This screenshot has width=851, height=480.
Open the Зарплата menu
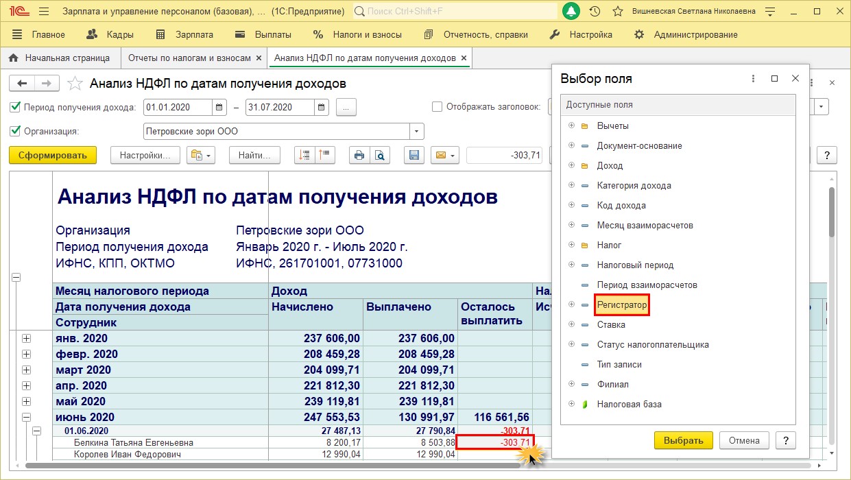point(184,34)
